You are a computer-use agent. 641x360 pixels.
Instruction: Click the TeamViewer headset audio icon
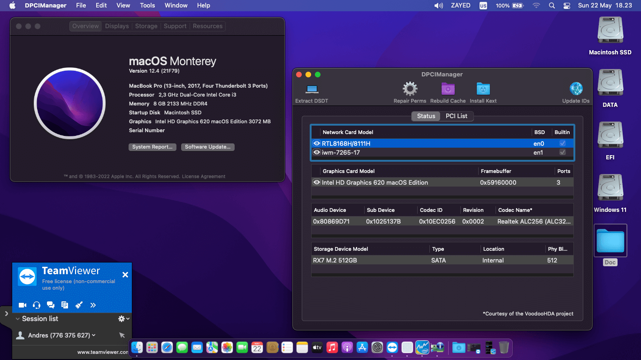37,305
